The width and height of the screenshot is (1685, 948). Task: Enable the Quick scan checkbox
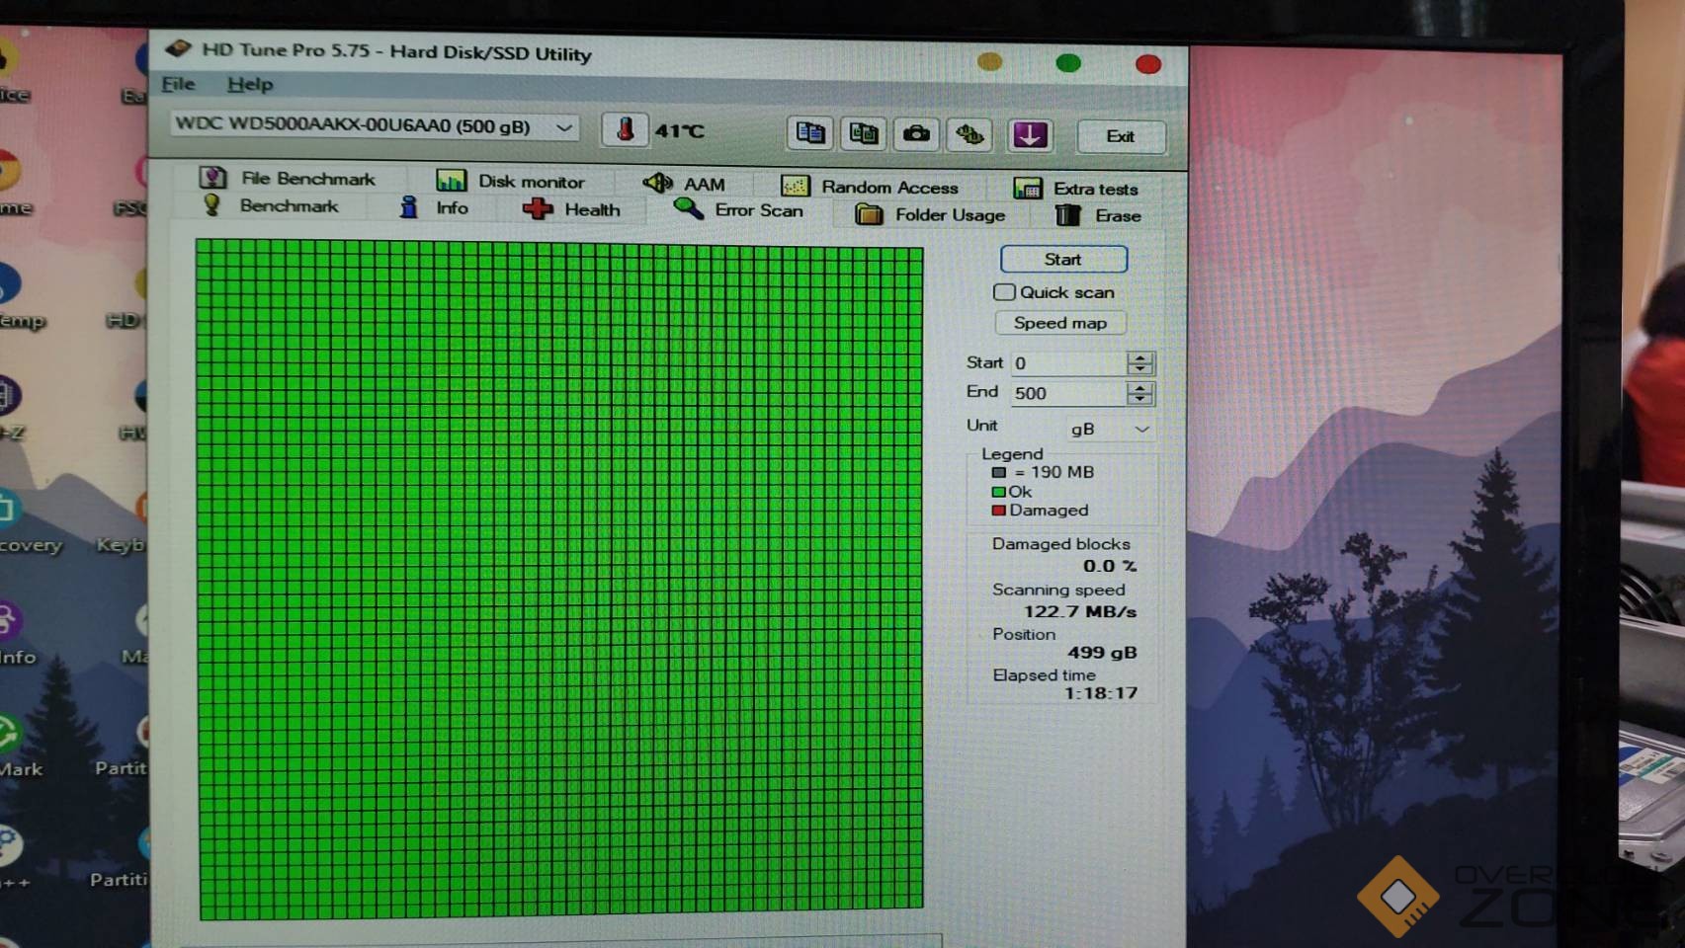tap(1004, 292)
